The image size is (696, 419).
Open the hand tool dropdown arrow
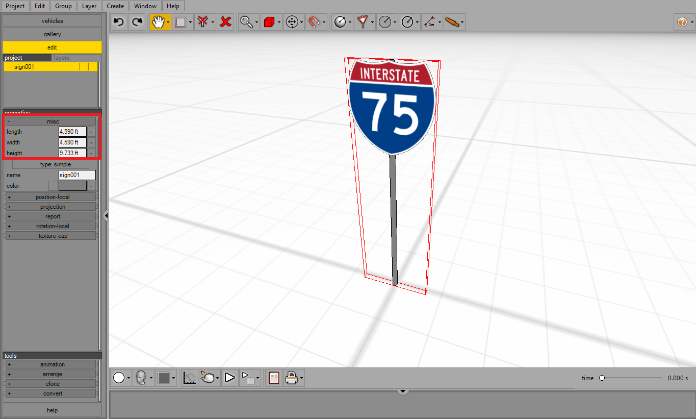coord(168,22)
